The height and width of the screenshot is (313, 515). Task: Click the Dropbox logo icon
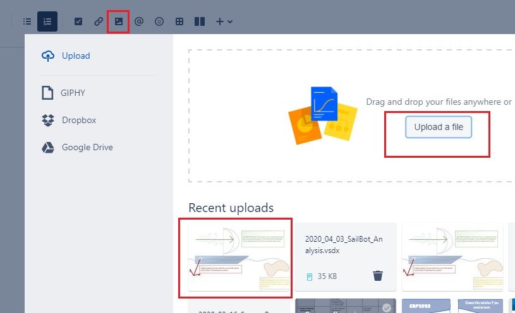click(x=48, y=121)
